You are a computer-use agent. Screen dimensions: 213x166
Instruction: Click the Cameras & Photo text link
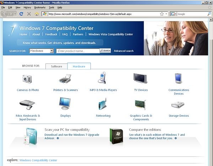tap(28, 90)
